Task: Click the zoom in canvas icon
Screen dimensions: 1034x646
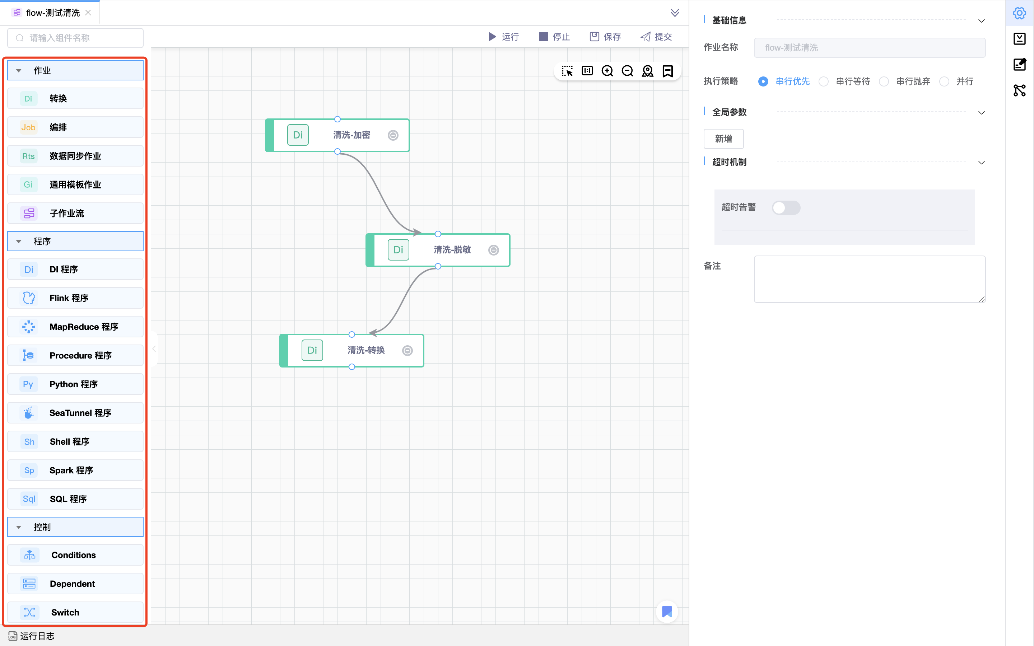Action: tap(607, 71)
